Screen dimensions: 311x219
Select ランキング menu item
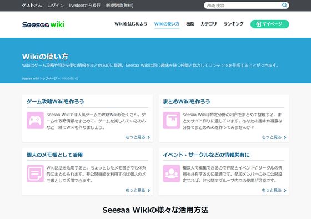(233, 24)
